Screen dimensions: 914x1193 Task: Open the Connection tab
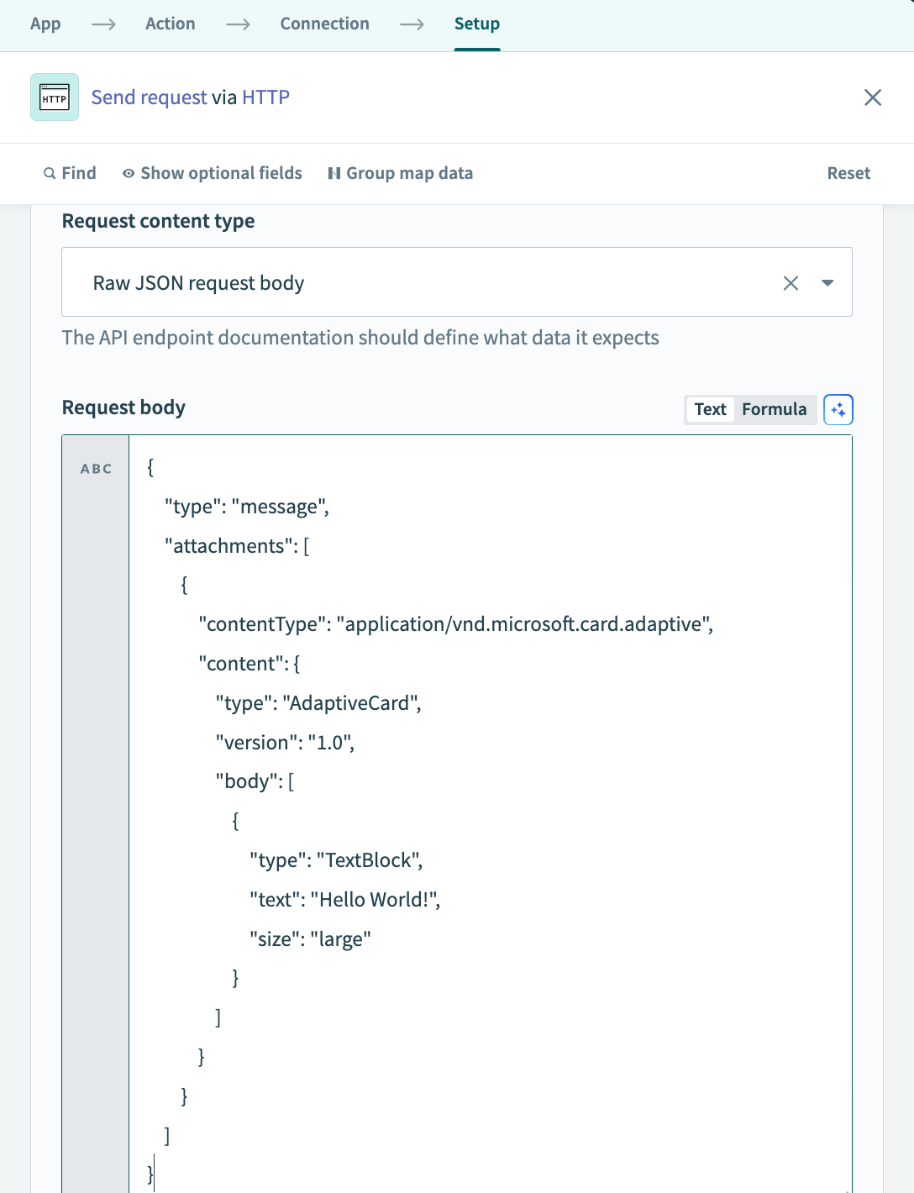pyautogui.click(x=324, y=24)
